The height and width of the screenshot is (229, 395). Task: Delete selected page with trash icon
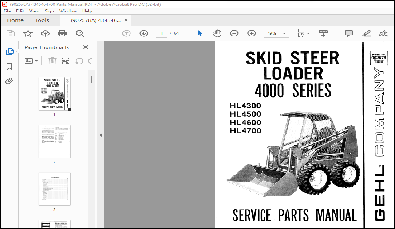[52, 61]
